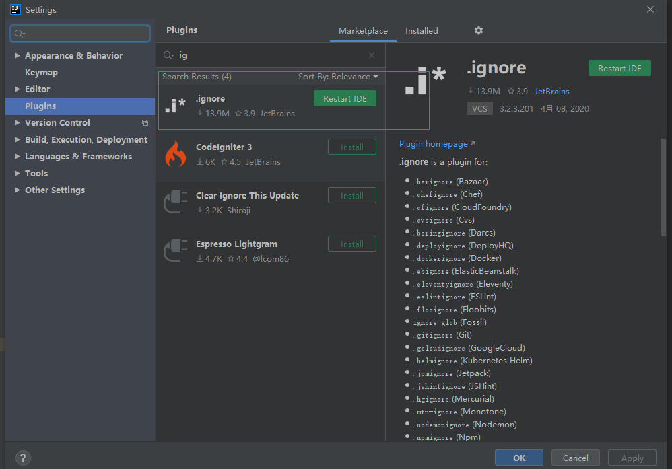The width and height of the screenshot is (672, 469).
Task: Select the .ignore plugin icon in results
Action: point(175,106)
